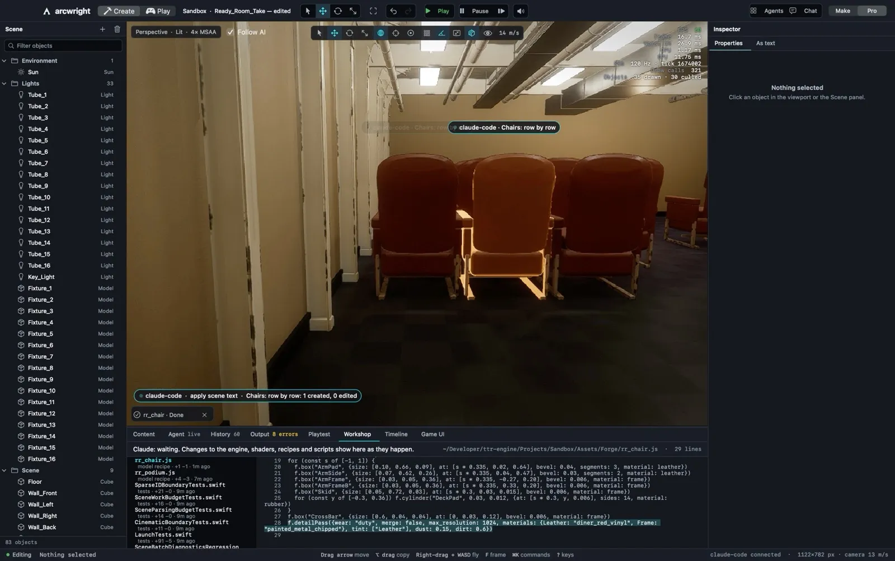Viewport: 895px width, 561px height.
Task: Click the grid snap dots icon in the viewport toolbar
Action: pyautogui.click(x=426, y=33)
